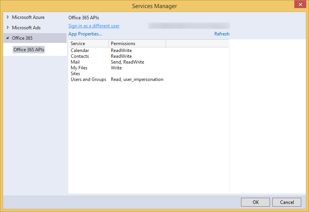Click the Read, user_impersonation permission cell
Screen dimensions: 309x212
(x=137, y=79)
